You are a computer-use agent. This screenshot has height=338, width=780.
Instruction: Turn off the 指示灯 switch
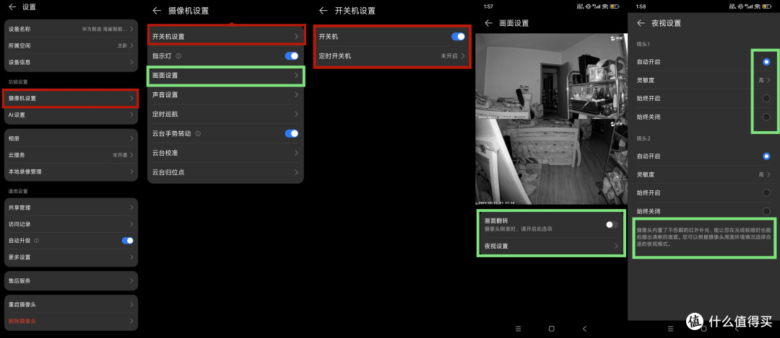[x=292, y=56]
